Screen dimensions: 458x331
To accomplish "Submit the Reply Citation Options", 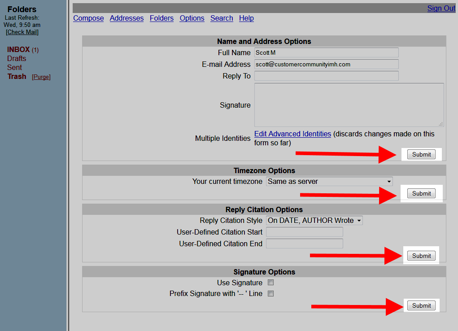I will (421, 256).
